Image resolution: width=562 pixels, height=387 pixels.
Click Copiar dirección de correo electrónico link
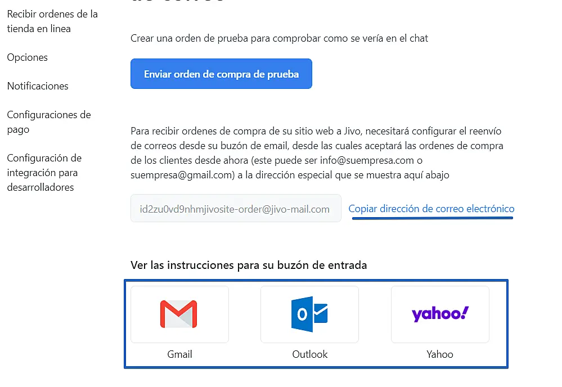tap(431, 209)
